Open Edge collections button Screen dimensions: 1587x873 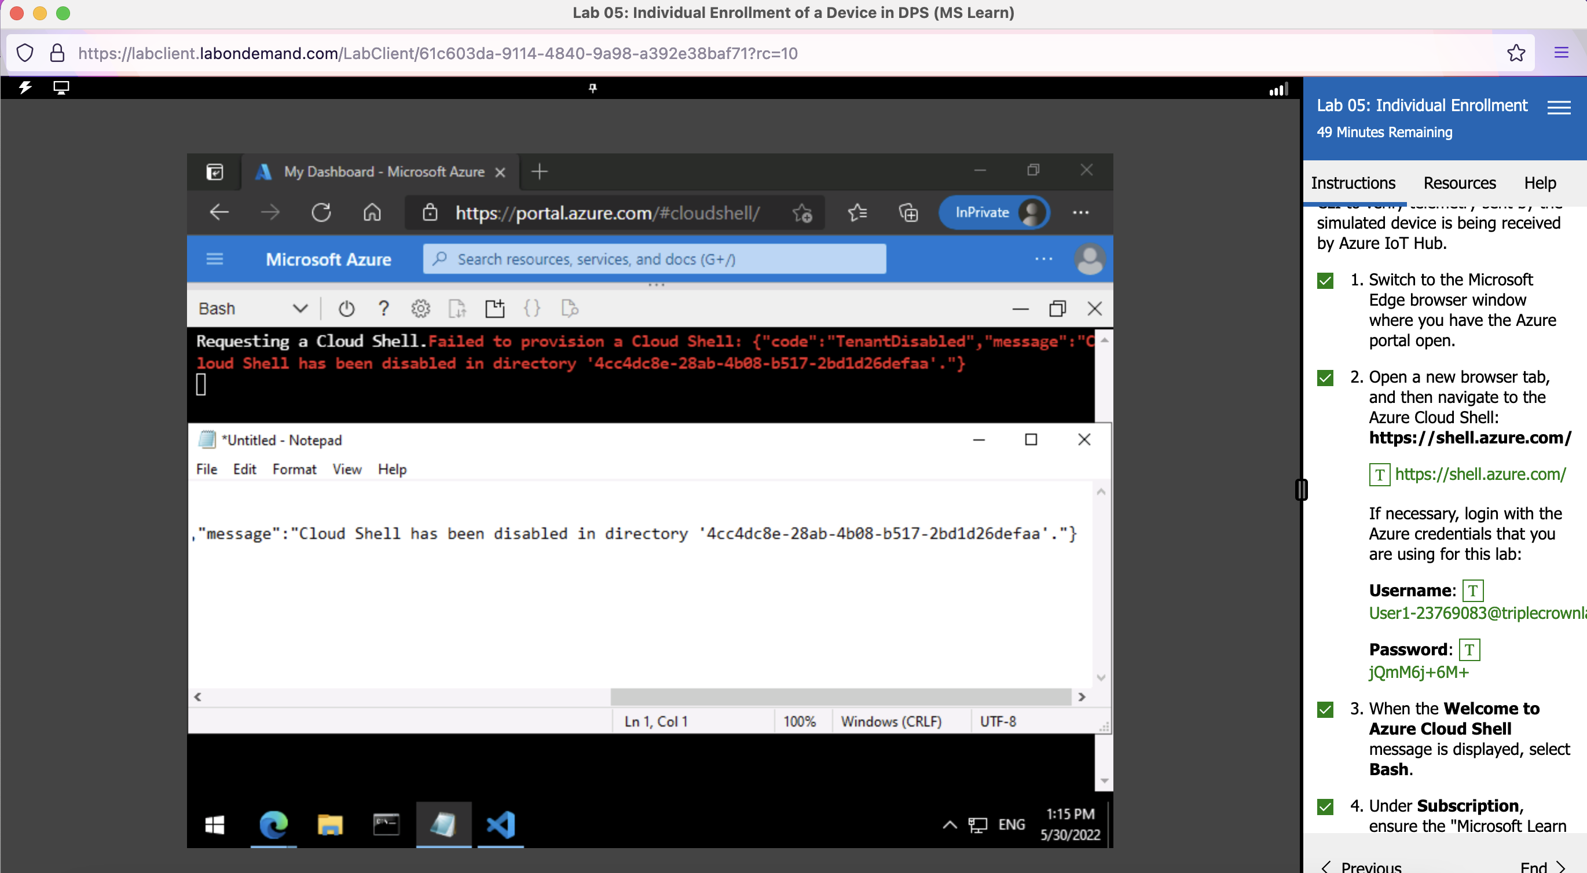[908, 212]
